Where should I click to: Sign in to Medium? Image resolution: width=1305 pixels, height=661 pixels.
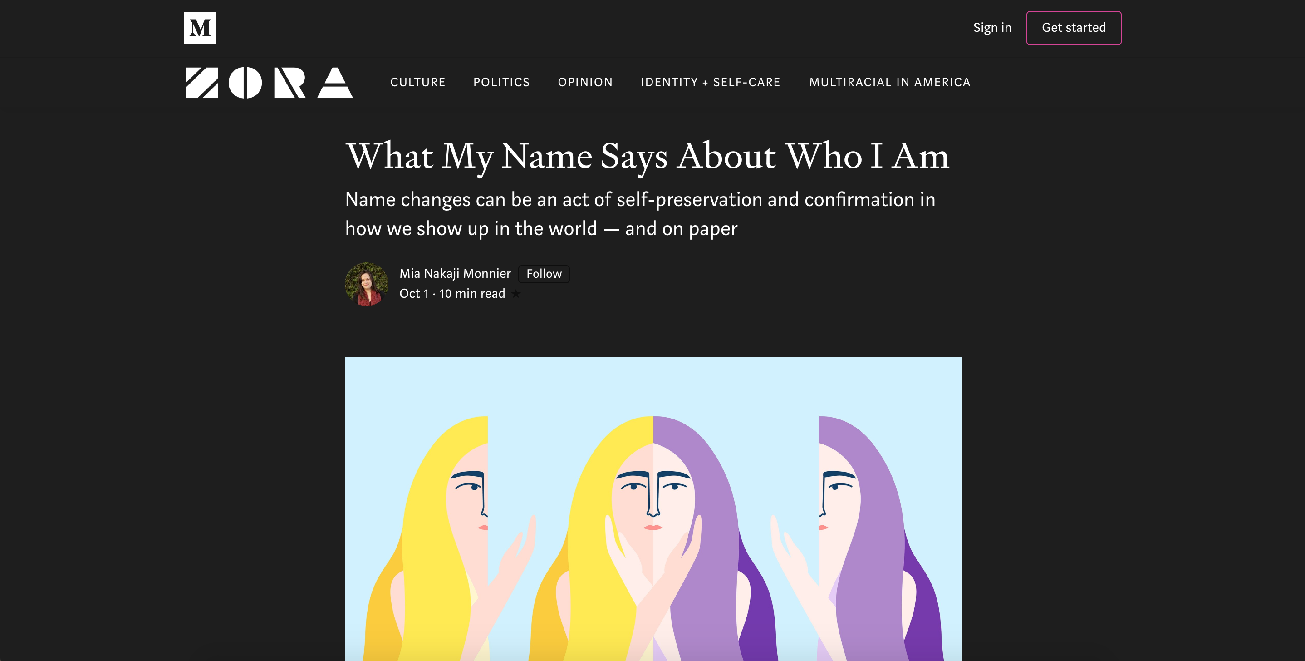click(992, 27)
